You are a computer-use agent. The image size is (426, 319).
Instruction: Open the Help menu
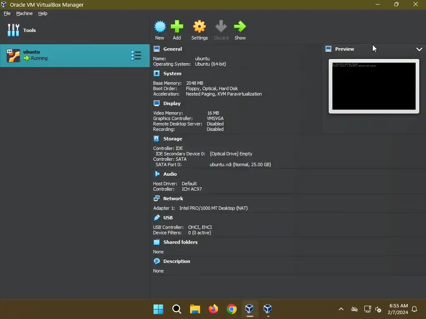[43, 13]
